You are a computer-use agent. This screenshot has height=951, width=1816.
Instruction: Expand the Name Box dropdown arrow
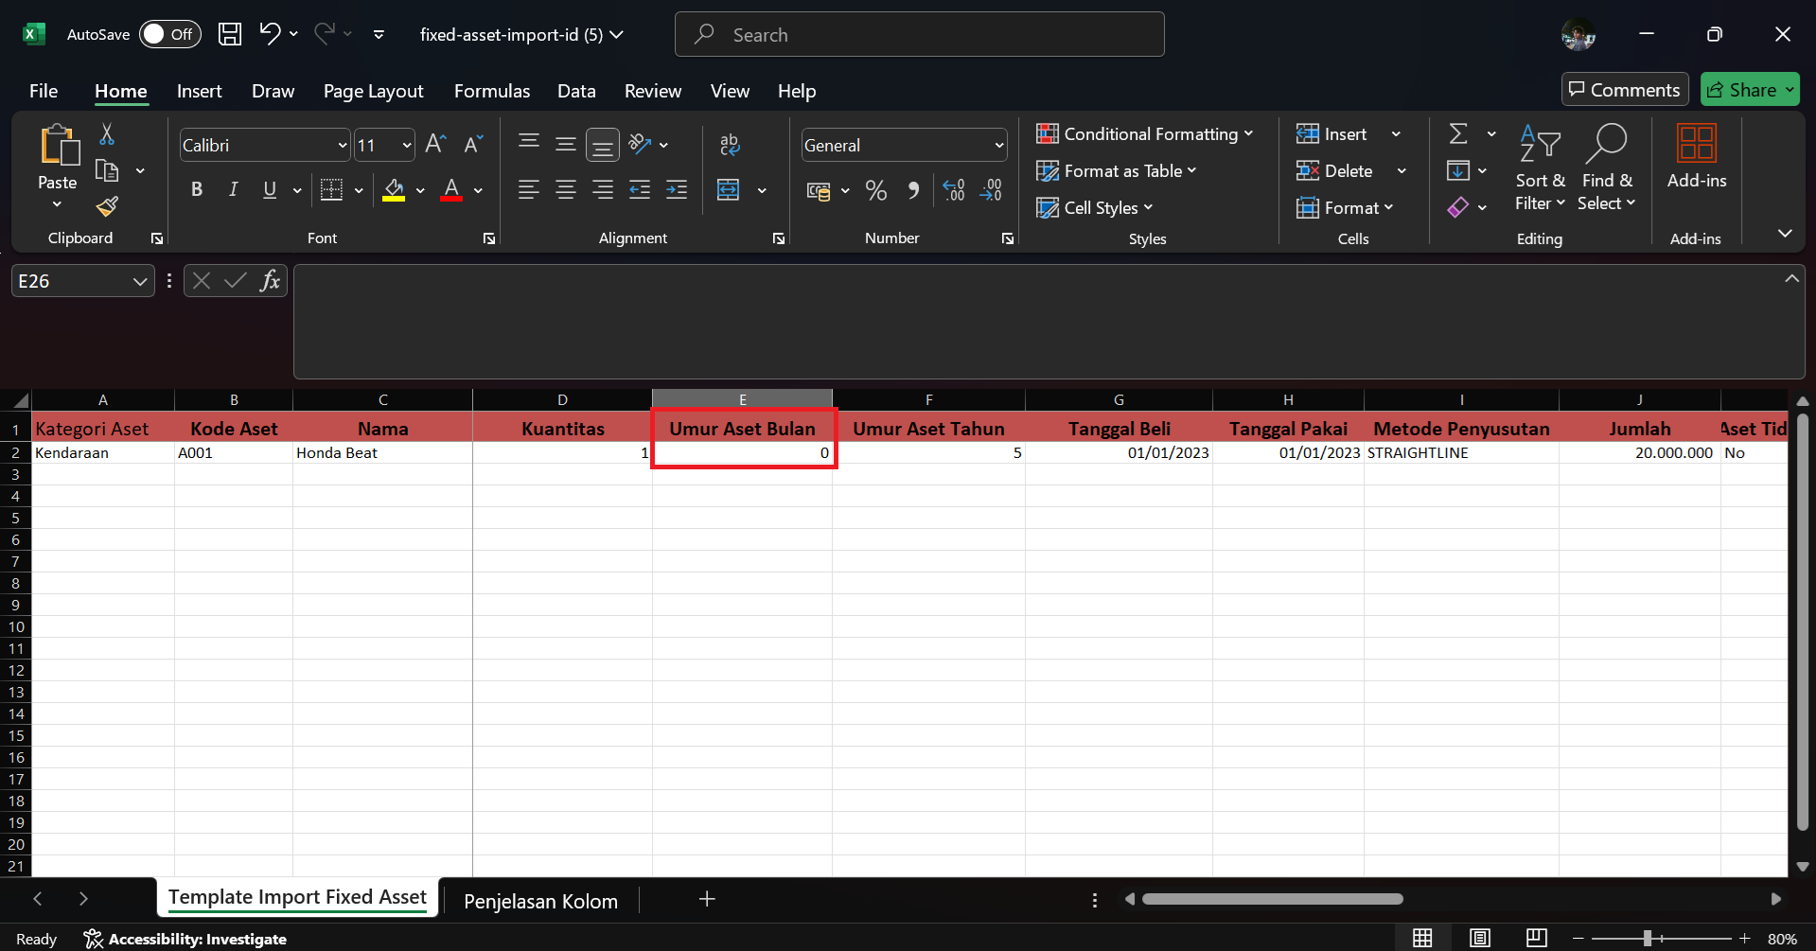(140, 282)
